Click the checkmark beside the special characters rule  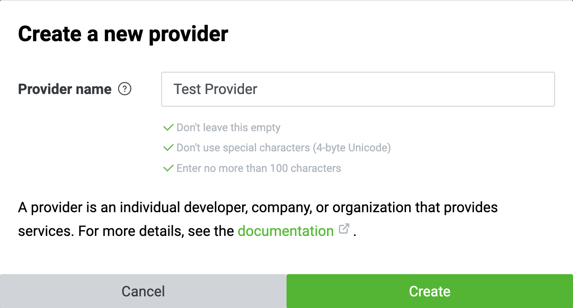click(168, 148)
